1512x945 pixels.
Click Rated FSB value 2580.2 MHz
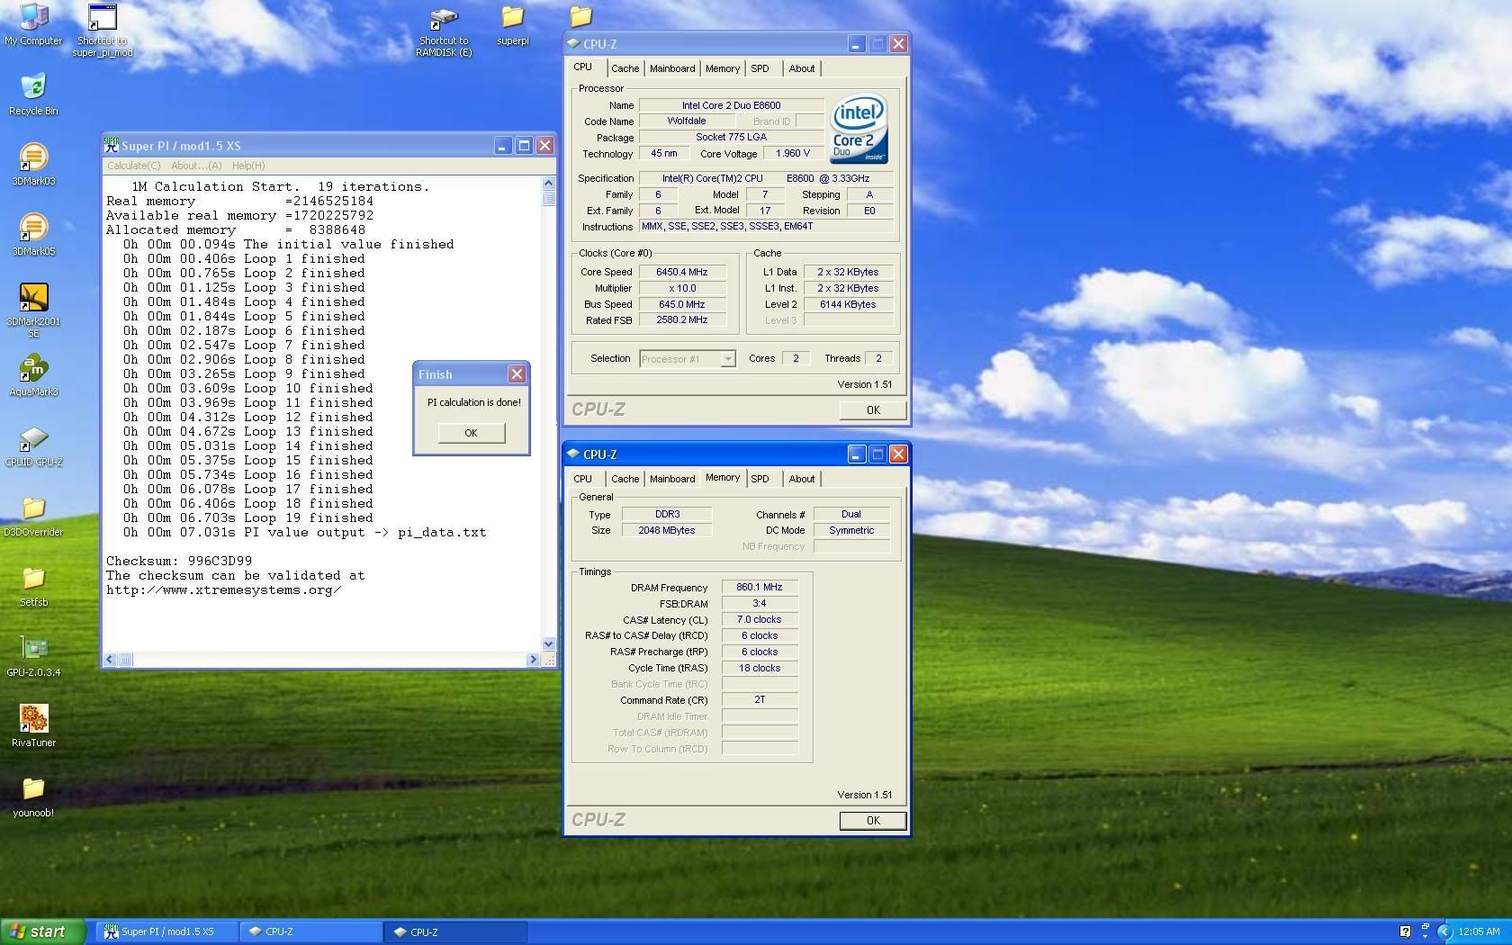tap(681, 320)
